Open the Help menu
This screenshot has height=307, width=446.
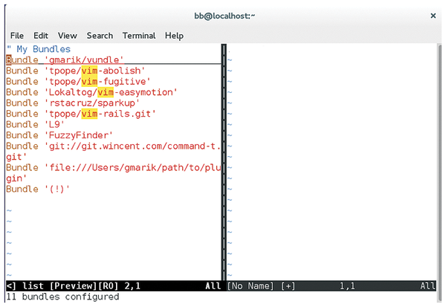click(x=174, y=36)
